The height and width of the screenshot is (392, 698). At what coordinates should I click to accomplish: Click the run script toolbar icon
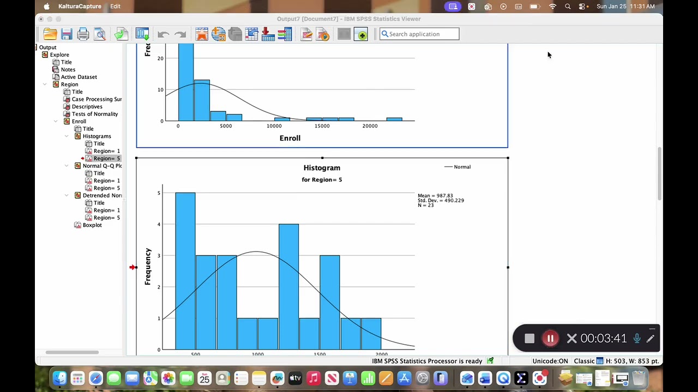[x=323, y=34]
